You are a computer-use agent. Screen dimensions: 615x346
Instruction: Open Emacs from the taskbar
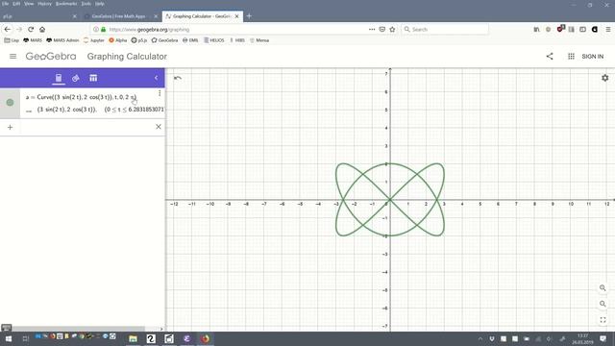pos(187,338)
